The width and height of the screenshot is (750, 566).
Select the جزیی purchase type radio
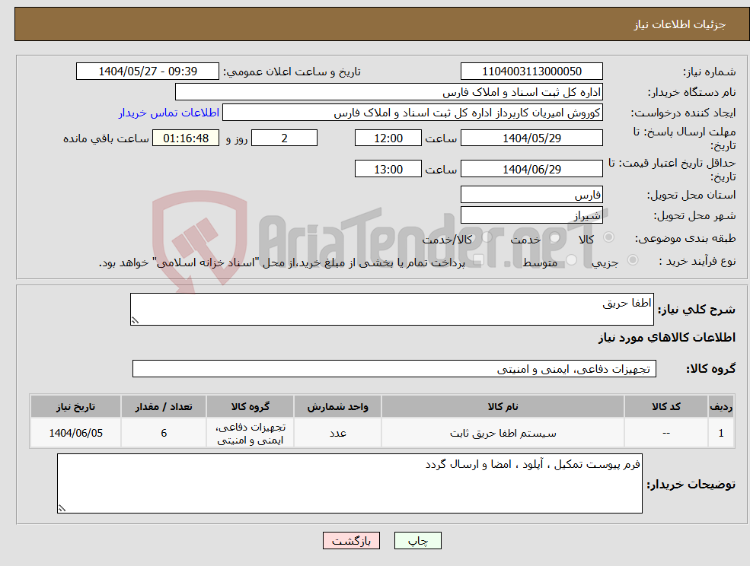(x=632, y=260)
